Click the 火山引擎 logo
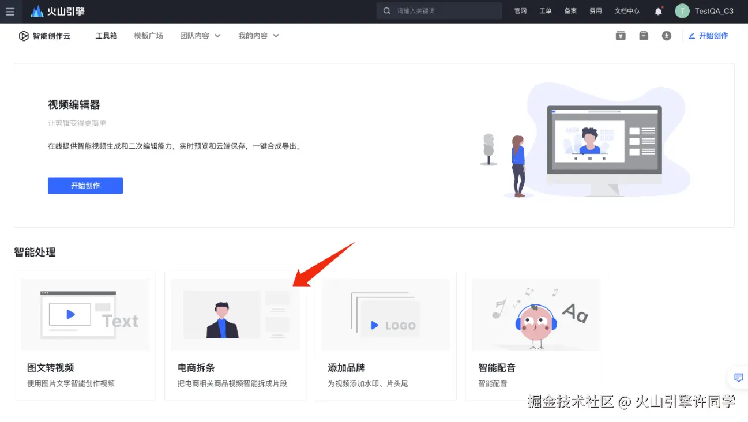Image resolution: width=748 pixels, height=422 pixels. (58, 11)
